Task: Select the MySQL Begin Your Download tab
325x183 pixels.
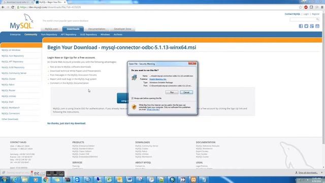Action: (x=51, y=2)
